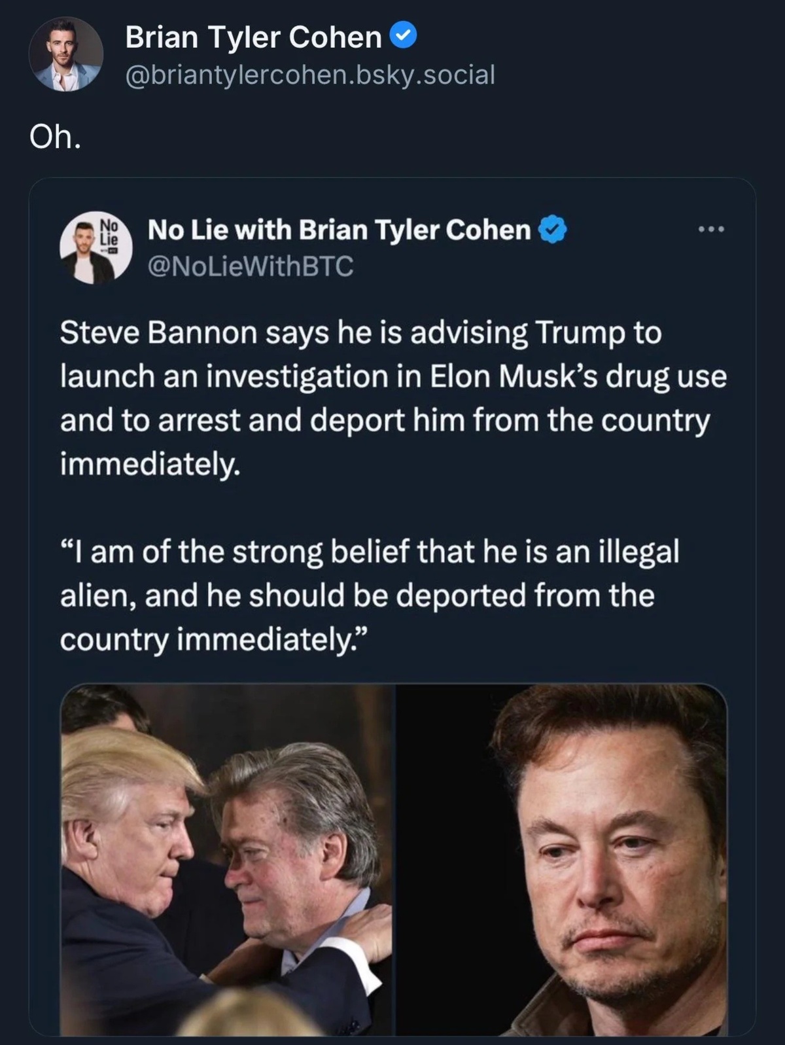Click verified badge on No Lie account
Screen dimensions: 785x1045
tap(552, 230)
